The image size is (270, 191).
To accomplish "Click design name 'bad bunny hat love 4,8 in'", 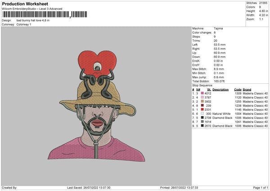I will 33,20.
